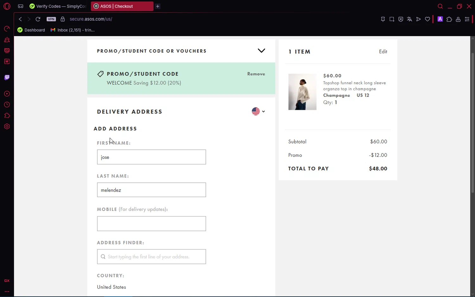Open the Gmail Inbox bookmark
Image resolution: width=475 pixels, height=297 pixels.
click(73, 30)
